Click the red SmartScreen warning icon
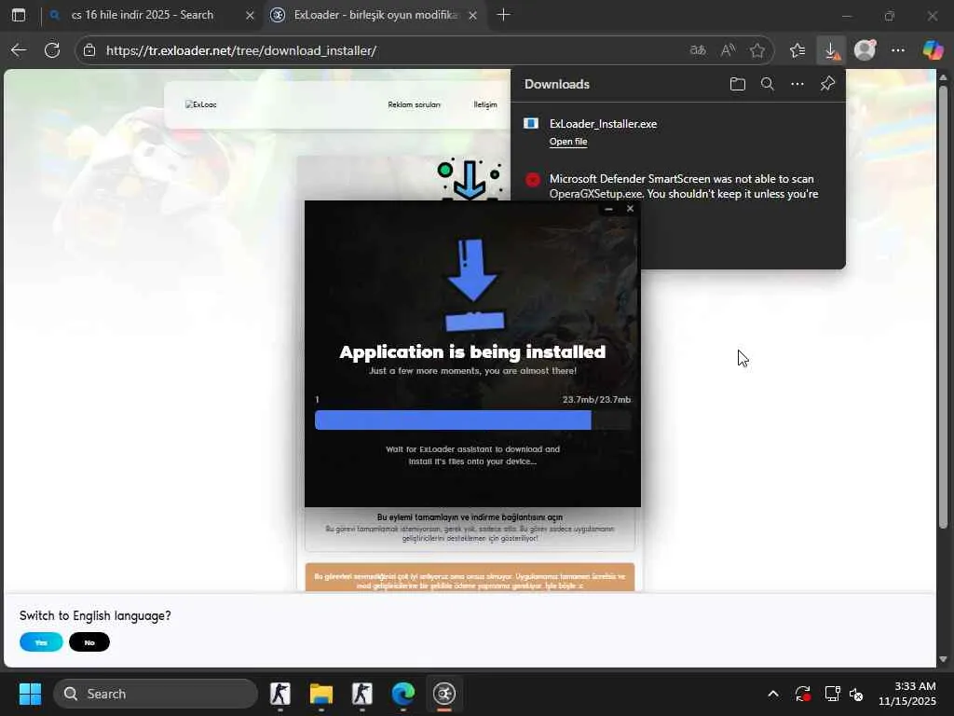Screen dimensions: 954x716 [532, 180]
